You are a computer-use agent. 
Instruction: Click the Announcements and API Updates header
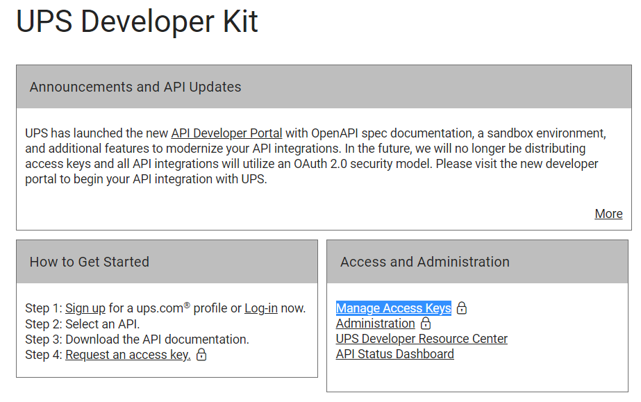135,87
